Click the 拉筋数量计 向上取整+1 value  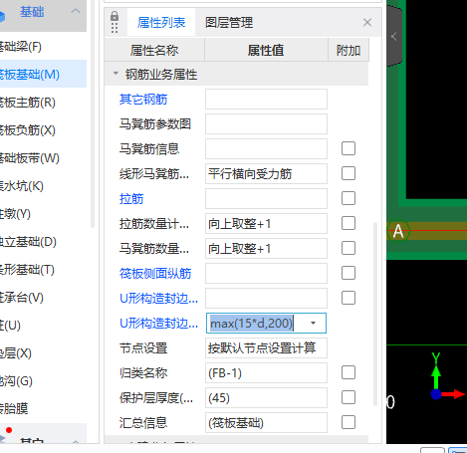click(x=266, y=223)
